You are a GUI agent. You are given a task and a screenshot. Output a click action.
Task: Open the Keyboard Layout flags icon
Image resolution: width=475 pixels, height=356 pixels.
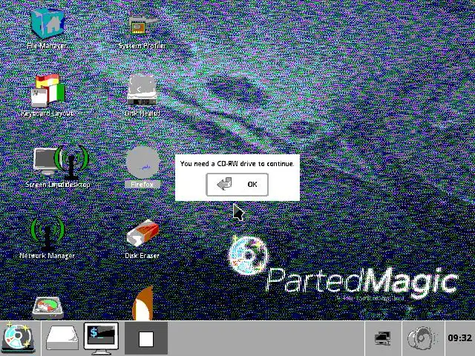[x=47, y=90]
